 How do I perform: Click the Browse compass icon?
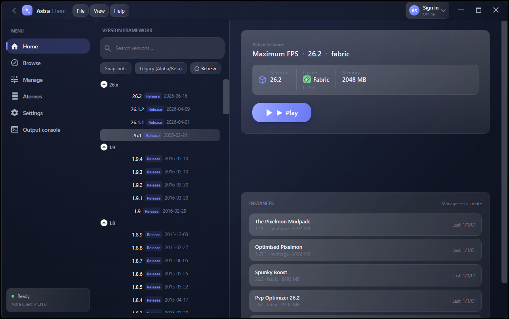pos(15,63)
